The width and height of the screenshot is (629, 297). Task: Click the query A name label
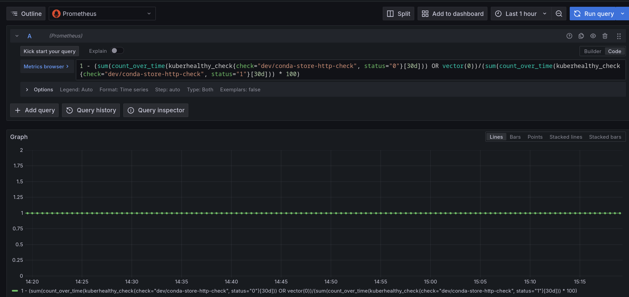click(x=29, y=36)
